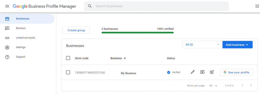Open the All (2) filter dropdown

pyautogui.click(x=202, y=45)
